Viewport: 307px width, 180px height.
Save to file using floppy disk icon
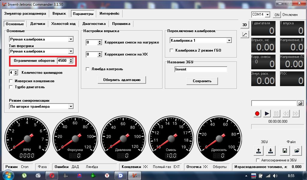click(x=285, y=150)
